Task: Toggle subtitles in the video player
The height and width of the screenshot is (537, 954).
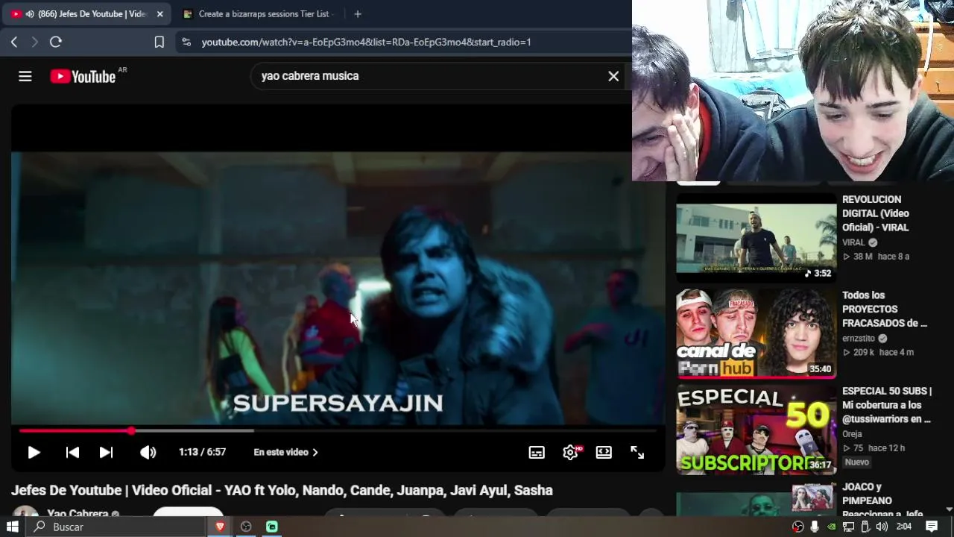Action: [x=537, y=452]
